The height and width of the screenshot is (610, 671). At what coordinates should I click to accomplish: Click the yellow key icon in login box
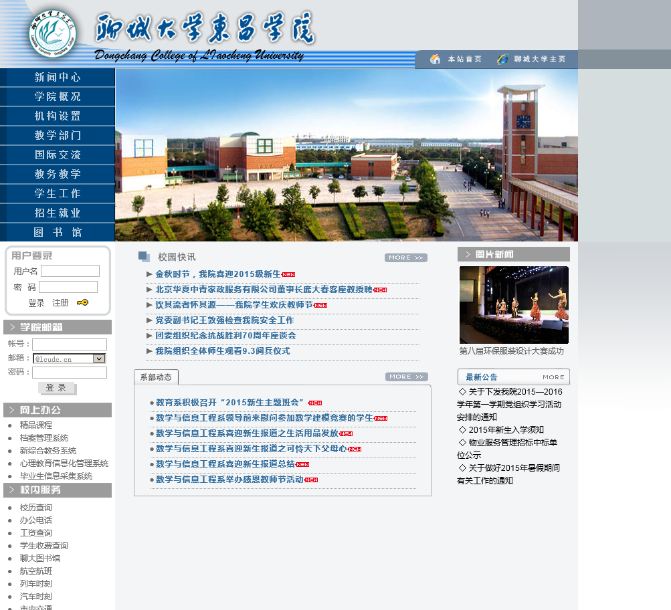[x=82, y=302]
